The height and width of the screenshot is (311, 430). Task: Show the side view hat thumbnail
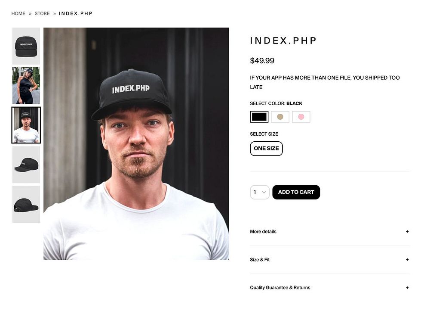tap(26, 165)
